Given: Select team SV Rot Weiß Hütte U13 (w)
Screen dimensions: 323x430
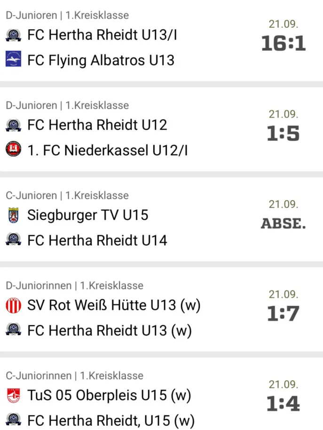Looking at the screenshot, I should 114,305.
